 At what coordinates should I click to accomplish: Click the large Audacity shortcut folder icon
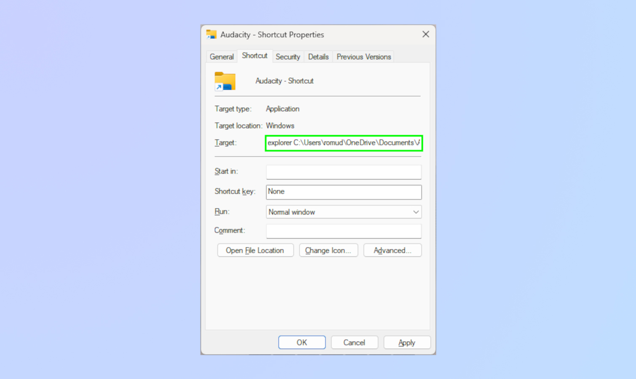(225, 81)
